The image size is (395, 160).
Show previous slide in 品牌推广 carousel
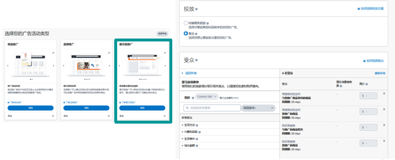point(64,66)
